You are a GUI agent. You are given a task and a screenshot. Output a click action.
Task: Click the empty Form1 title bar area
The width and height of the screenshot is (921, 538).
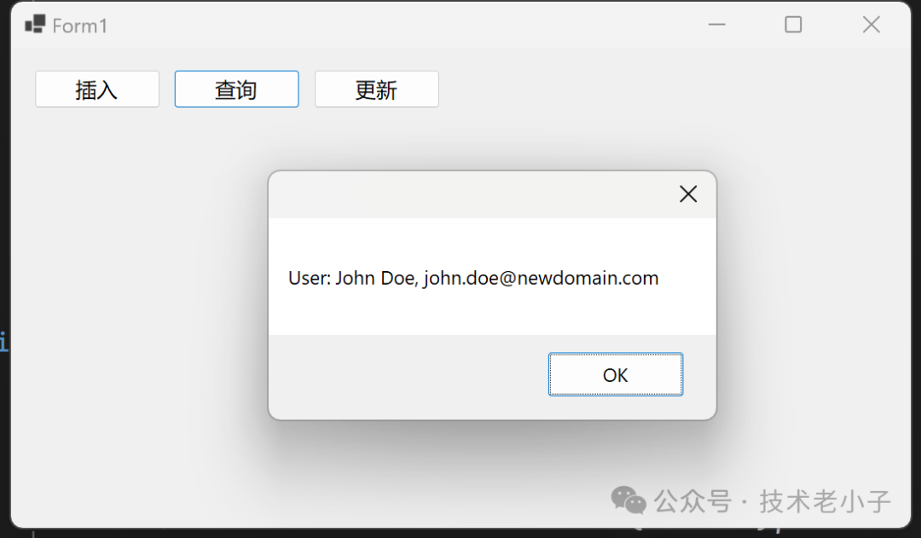tap(405, 26)
